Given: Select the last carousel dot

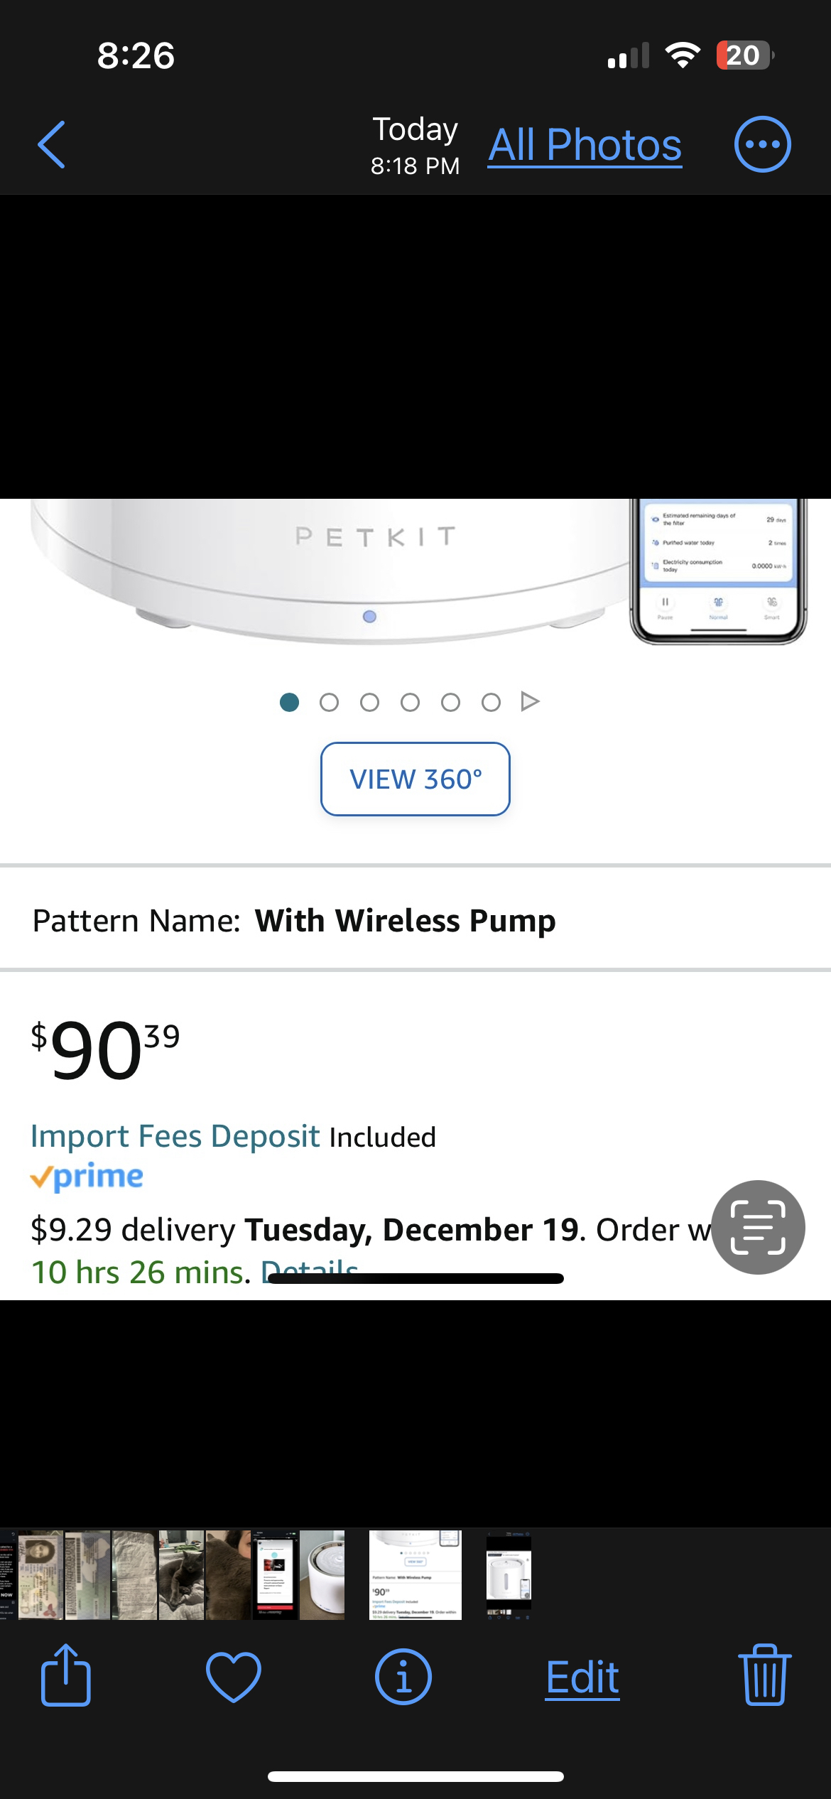Looking at the screenshot, I should click(489, 701).
